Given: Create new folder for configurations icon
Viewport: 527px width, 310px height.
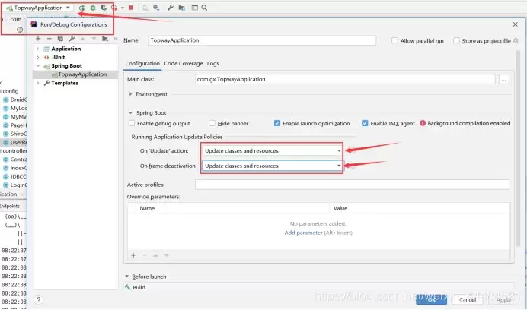Looking at the screenshot, I should pyautogui.click(x=105, y=39).
